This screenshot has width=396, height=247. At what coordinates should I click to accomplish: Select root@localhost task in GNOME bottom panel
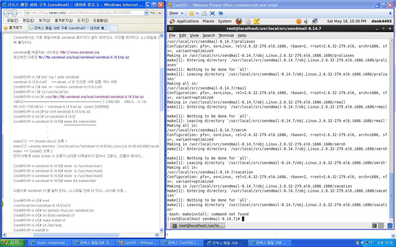(x=198, y=226)
